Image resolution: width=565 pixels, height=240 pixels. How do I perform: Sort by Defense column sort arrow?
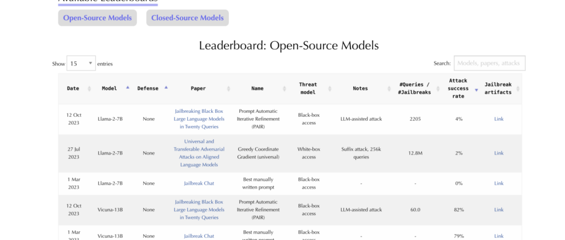pos(166,88)
